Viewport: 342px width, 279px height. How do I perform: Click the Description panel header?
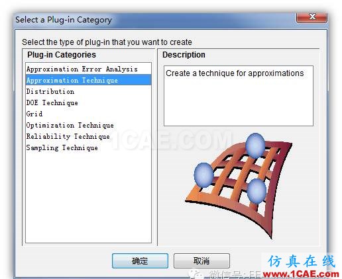click(x=184, y=55)
